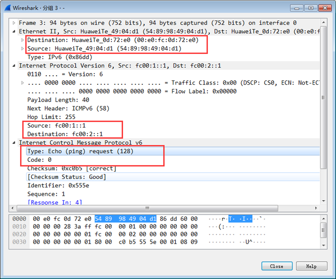Expand the Source HuaweiTe_49:04:d1 field
The width and height of the screenshot is (336, 279).
pyautogui.click(x=22, y=49)
